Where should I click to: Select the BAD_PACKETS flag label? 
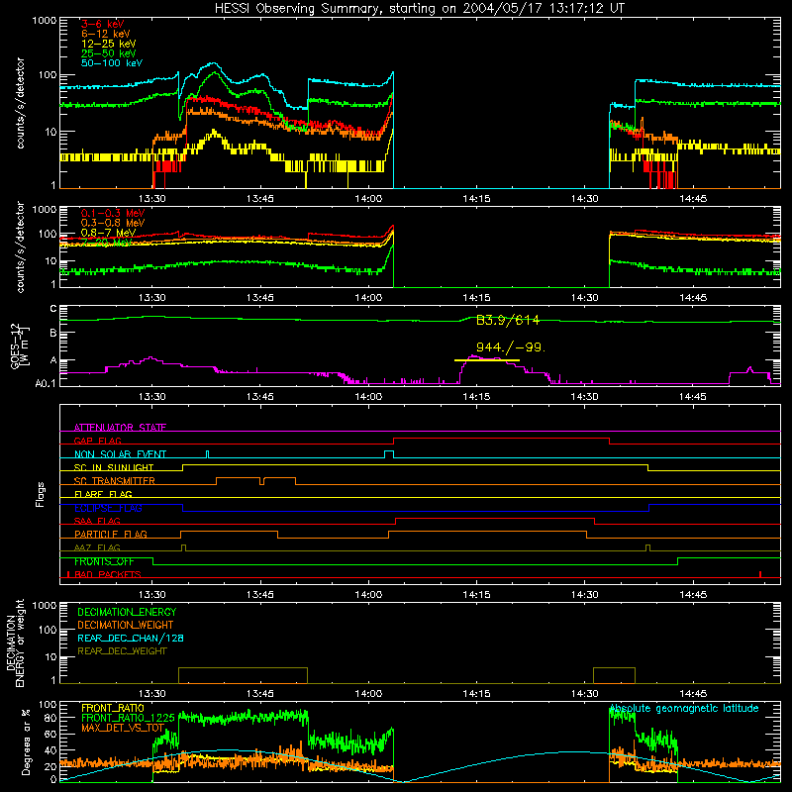tap(108, 574)
